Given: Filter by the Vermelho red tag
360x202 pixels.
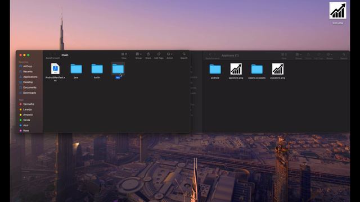Looking at the screenshot, I should pos(26,104).
